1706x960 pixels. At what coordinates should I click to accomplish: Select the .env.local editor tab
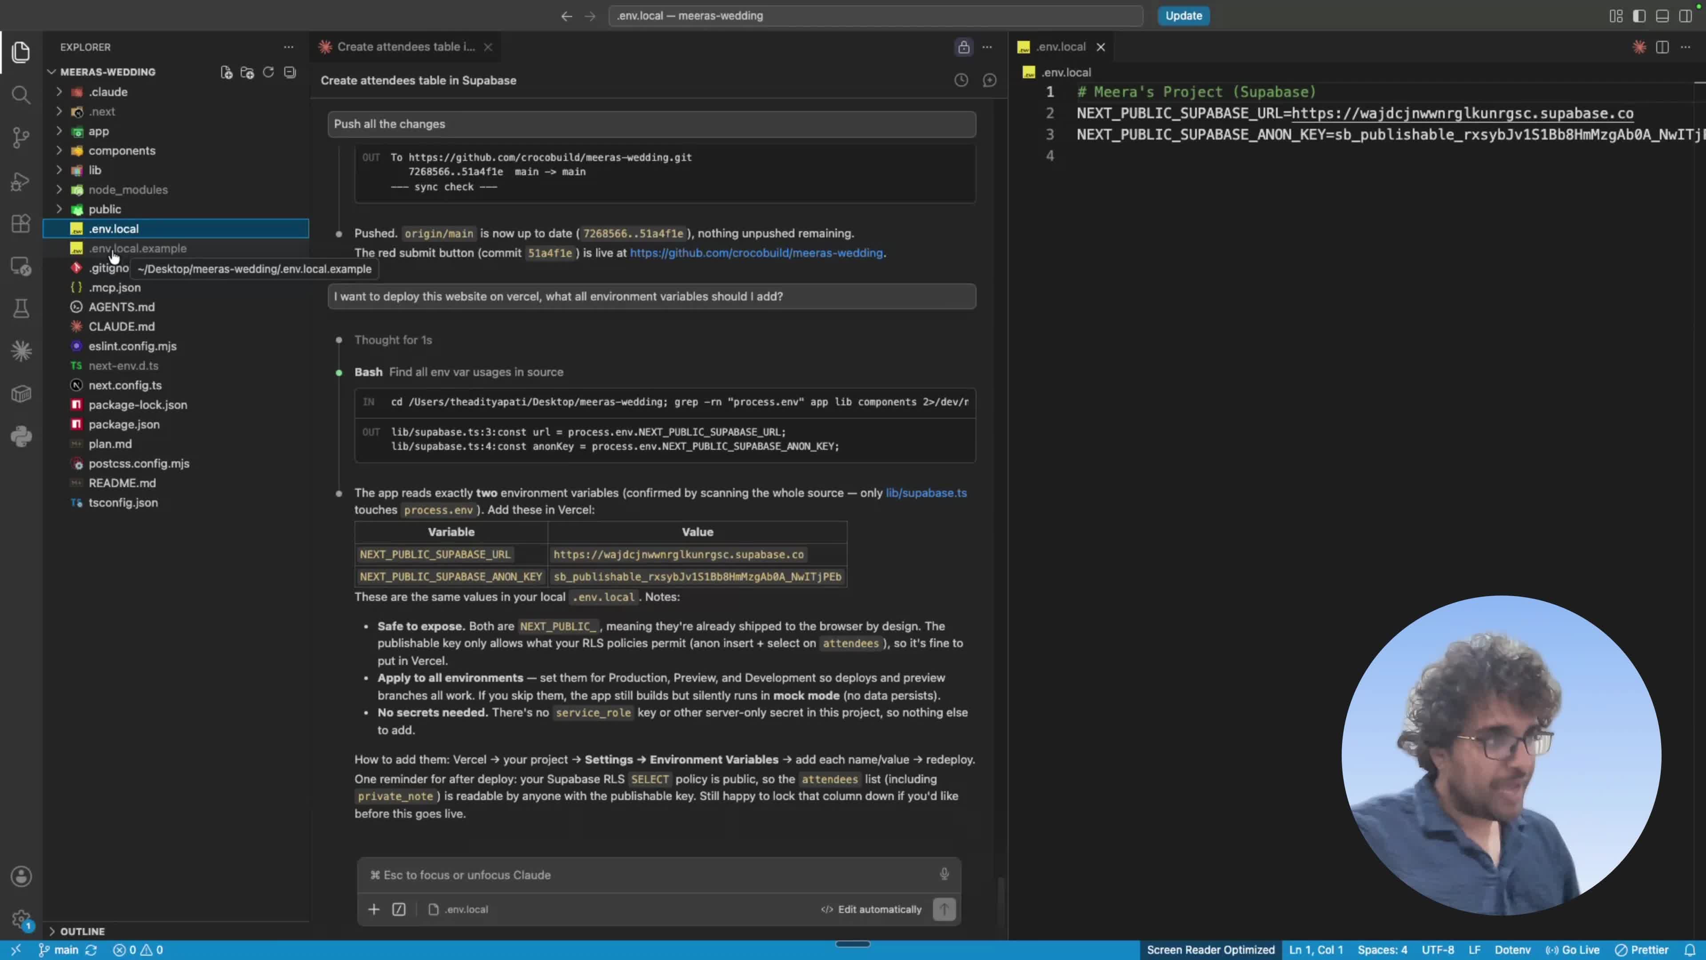click(x=1060, y=47)
